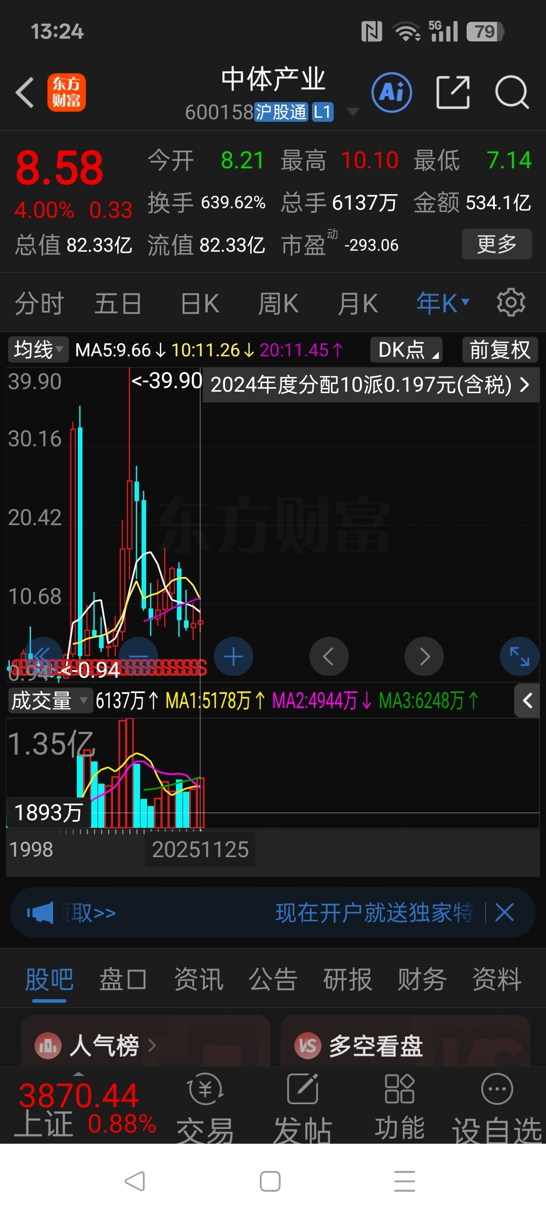Image resolution: width=546 pixels, height=1219 pixels.
Task: Tap the 中体产业 stock title
Action: pos(273,79)
